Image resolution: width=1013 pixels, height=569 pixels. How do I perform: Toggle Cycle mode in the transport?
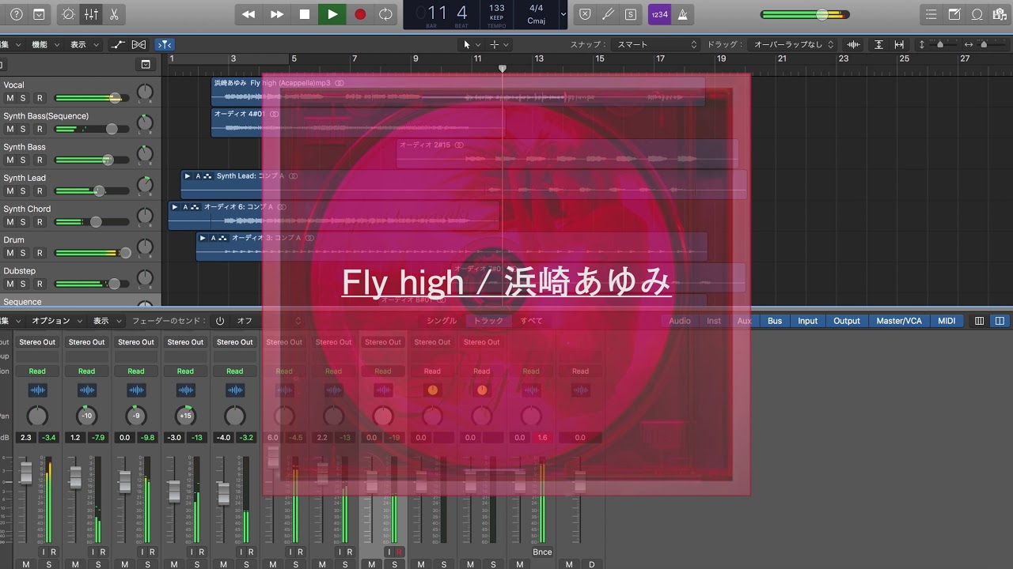(x=385, y=14)
